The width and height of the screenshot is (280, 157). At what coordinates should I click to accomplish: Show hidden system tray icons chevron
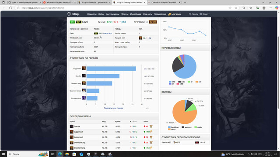coord(248,154)
